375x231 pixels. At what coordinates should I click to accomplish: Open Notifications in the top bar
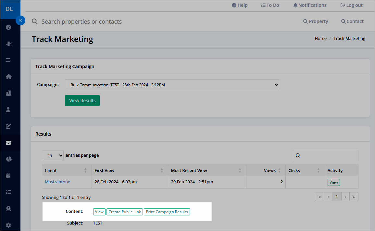[x=310, y=5]
